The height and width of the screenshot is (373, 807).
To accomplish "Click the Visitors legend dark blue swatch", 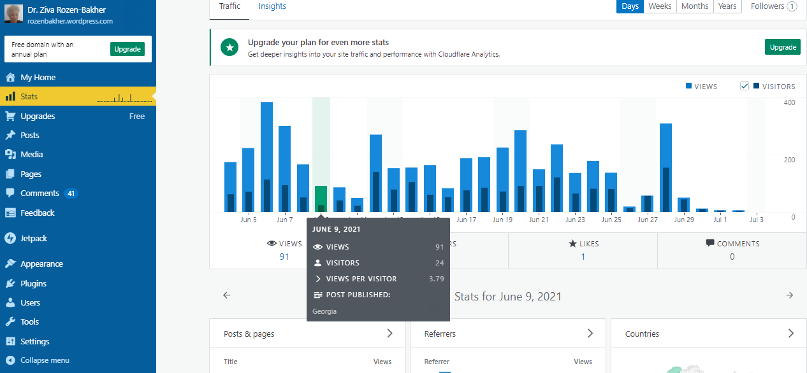I will [x=756, y=86].
